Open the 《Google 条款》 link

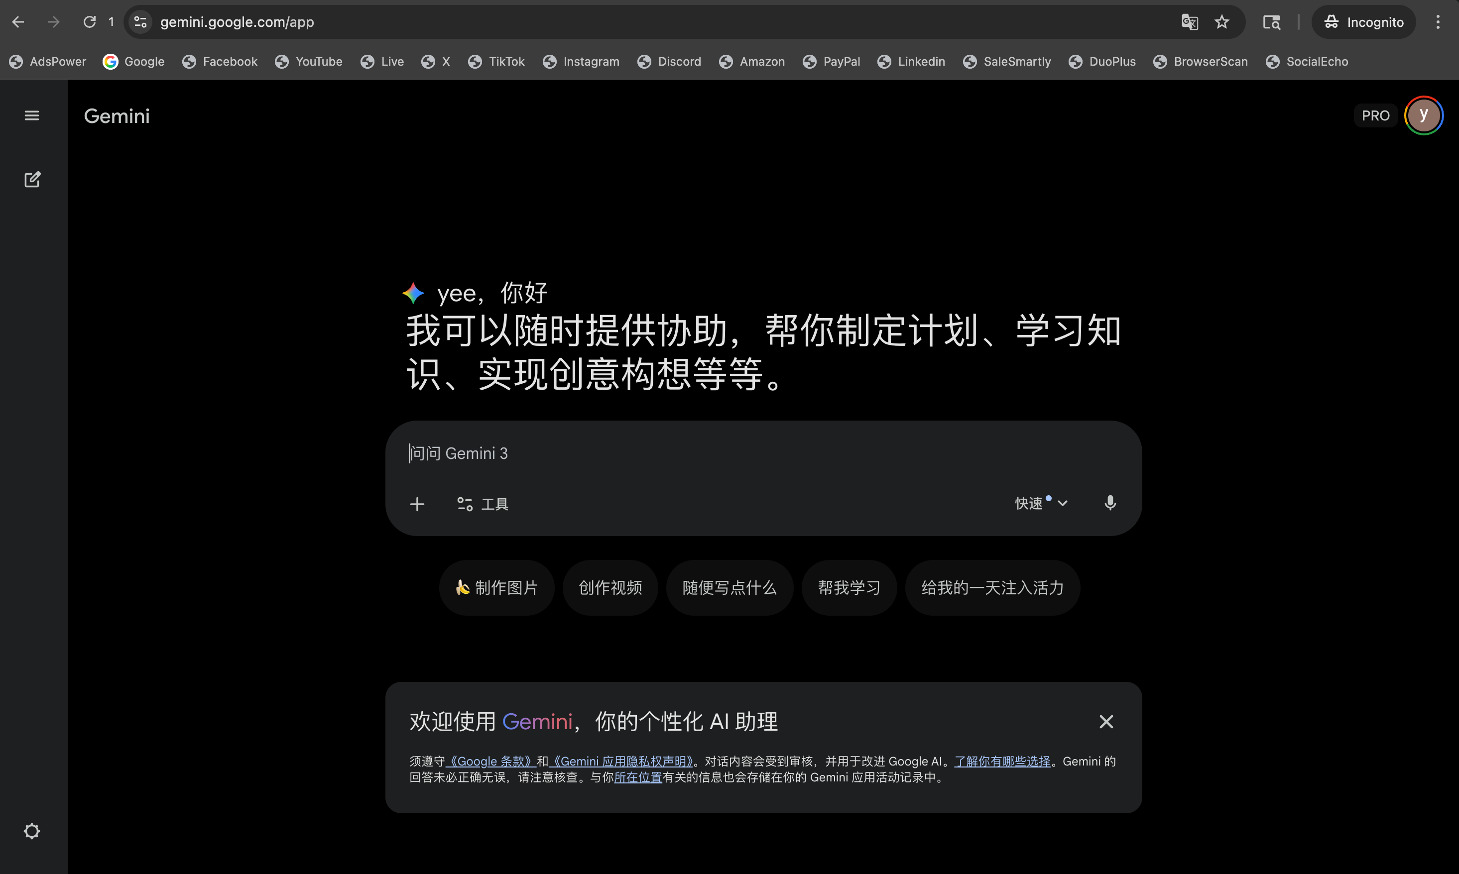pos(490,761)
